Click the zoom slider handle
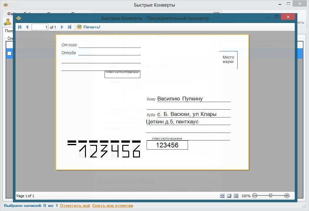Screen dimensions: 309x211 (270, 196)
